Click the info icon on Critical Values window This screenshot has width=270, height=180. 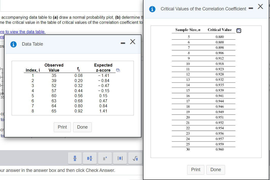point(152,9)
